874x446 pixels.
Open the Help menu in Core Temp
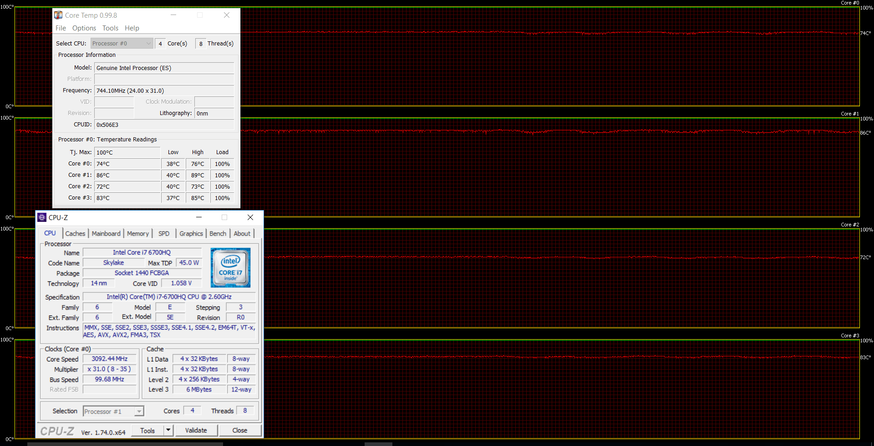(x=132, y=28)
